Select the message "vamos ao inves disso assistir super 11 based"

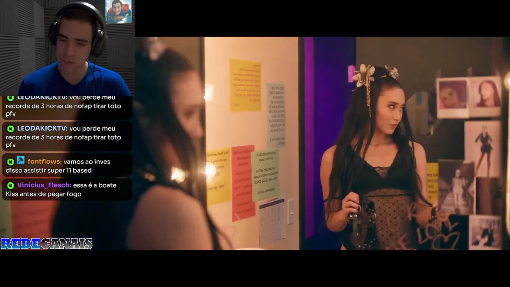tap(58, 166)
